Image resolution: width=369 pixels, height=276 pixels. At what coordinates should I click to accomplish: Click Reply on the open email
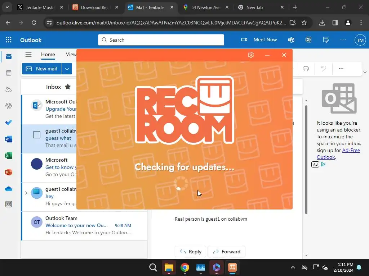tap(190, 252)
